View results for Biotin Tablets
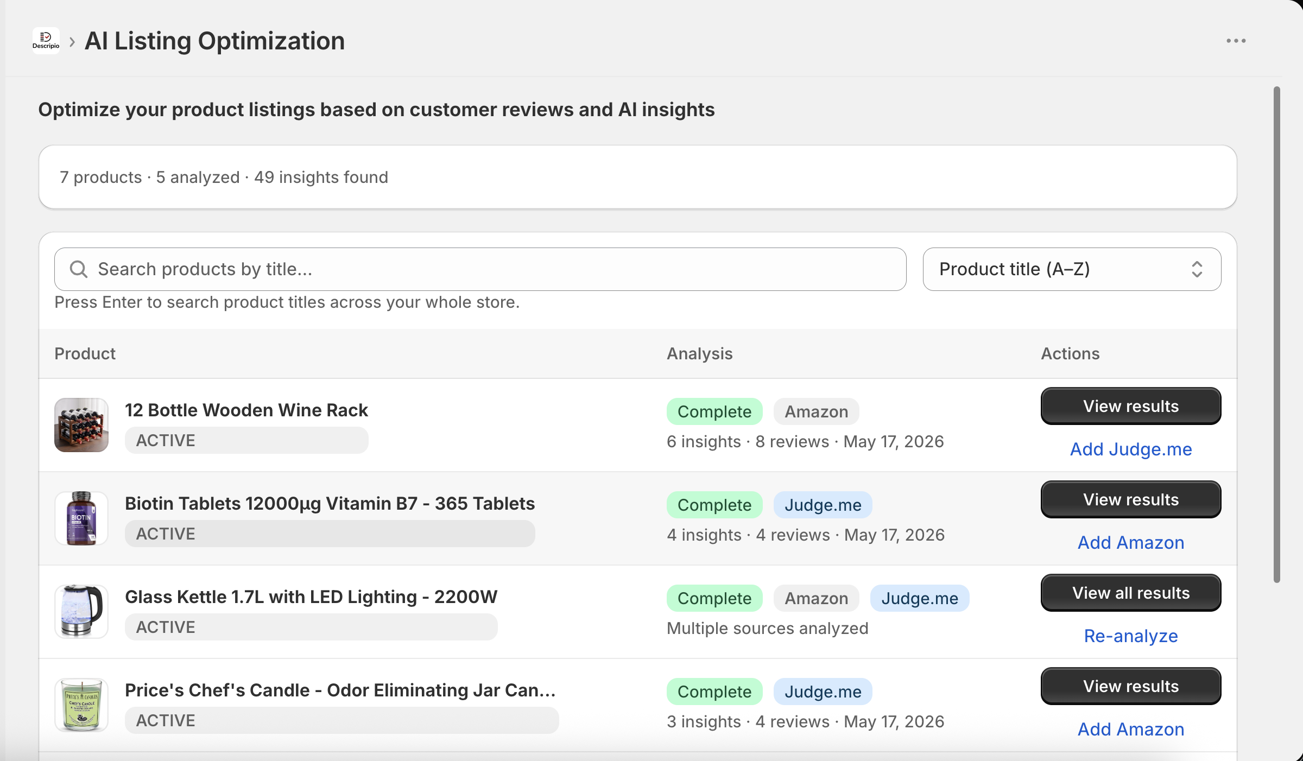The width and height of the screenshot is (1303, 761). coord(1131,499)
